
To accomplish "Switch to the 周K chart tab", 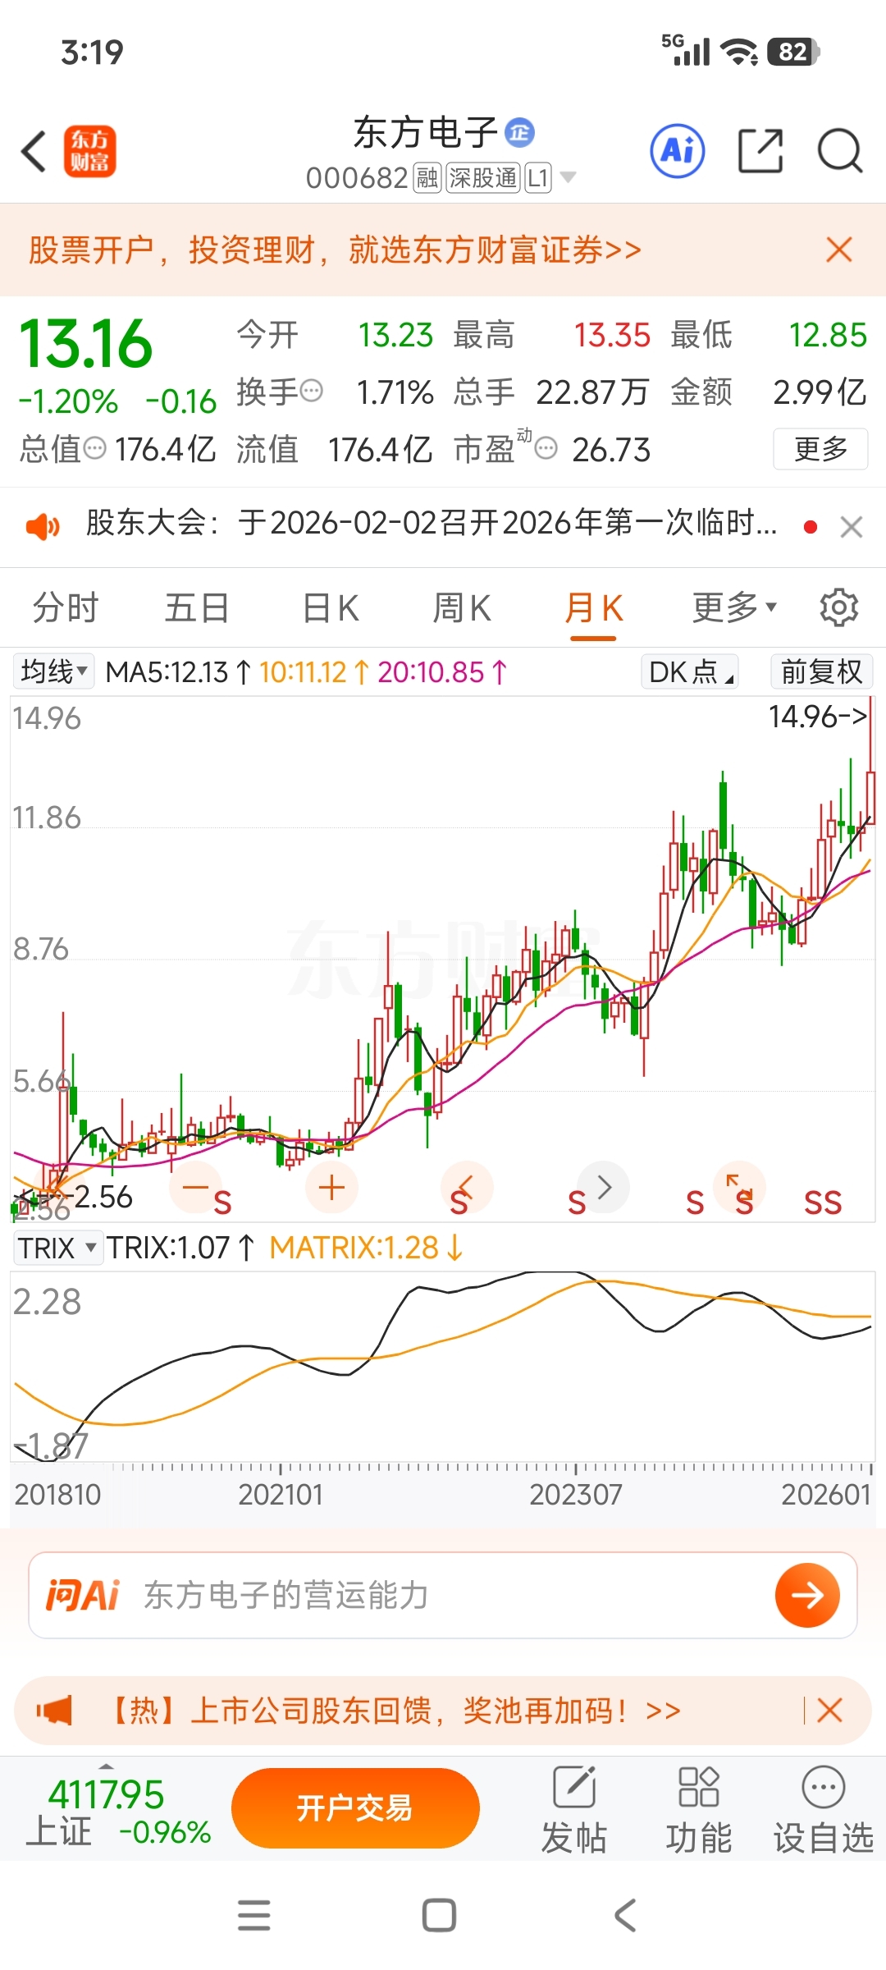I will click(x=462, y=608).
